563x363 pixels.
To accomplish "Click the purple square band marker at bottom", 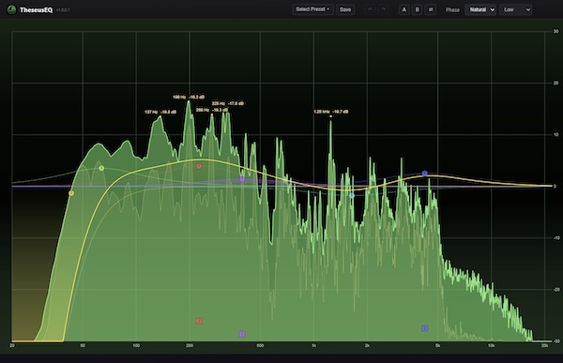I will (x=242, y=334).
